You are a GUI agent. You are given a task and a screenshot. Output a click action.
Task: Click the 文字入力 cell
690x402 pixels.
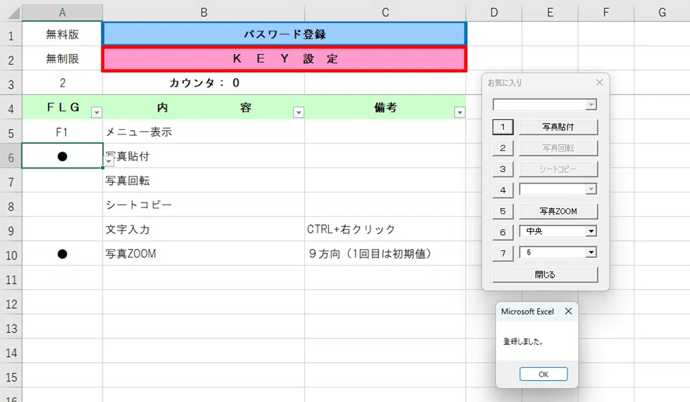click(204, 229)
